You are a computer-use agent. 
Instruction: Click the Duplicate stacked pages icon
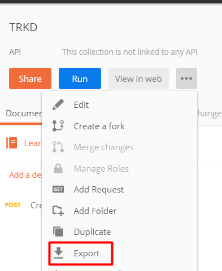coord(58,231)
